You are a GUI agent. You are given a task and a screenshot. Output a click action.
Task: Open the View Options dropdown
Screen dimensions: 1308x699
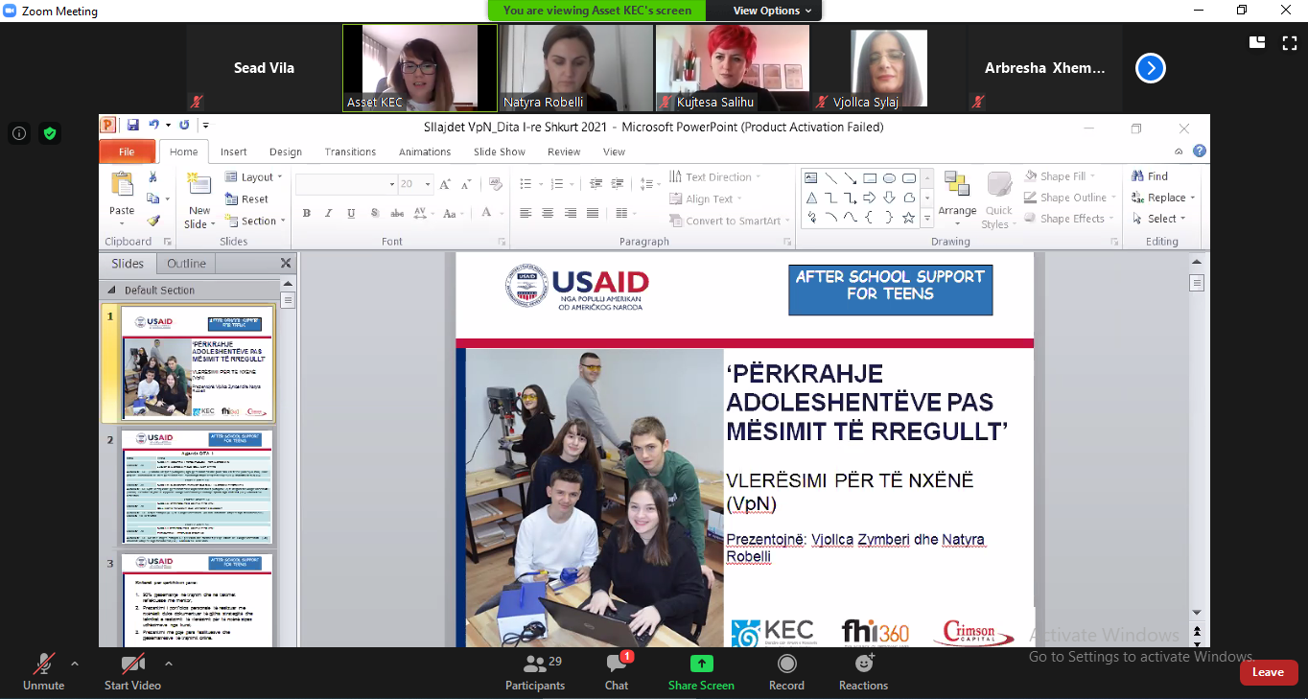[772, 11]
